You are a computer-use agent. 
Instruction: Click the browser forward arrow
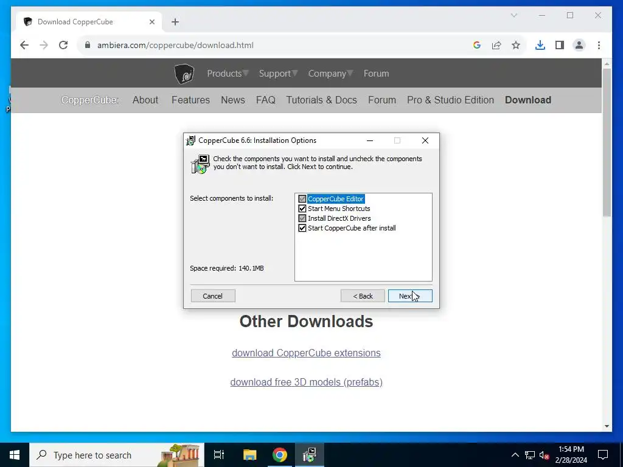click(x=44, y=45)
